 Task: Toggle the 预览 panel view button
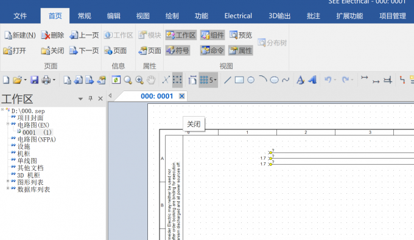(x=240, y=35)
